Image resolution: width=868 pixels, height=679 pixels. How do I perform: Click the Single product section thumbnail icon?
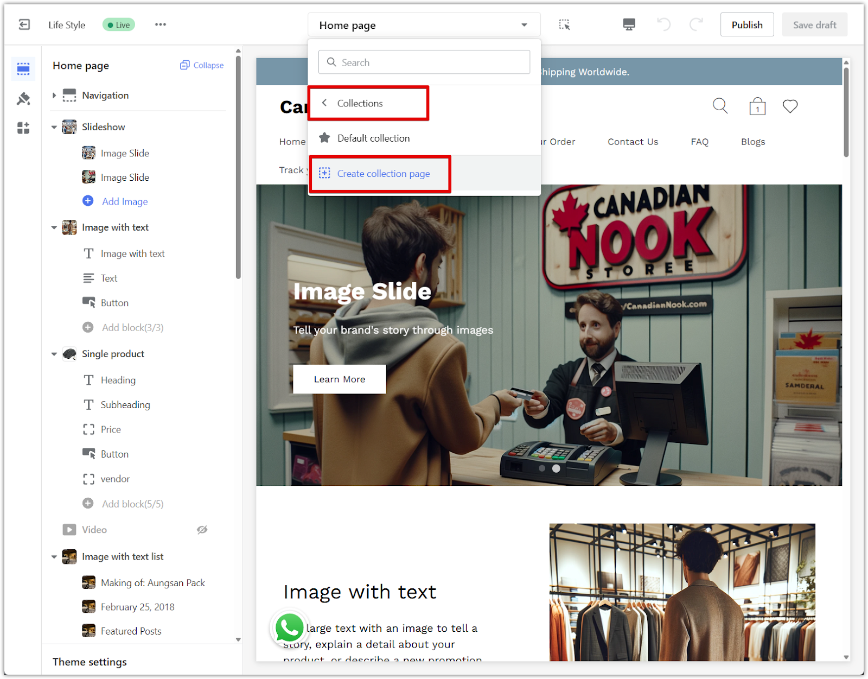click(x=69, y=354)
